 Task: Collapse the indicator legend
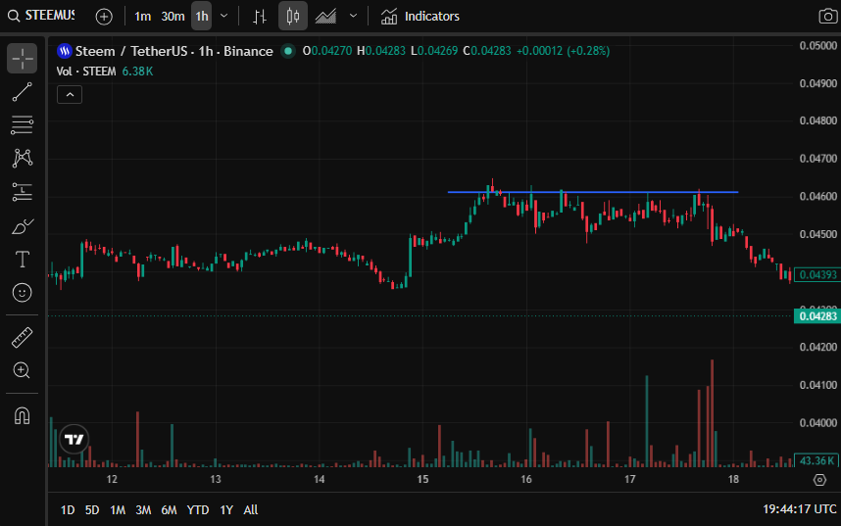70,95
